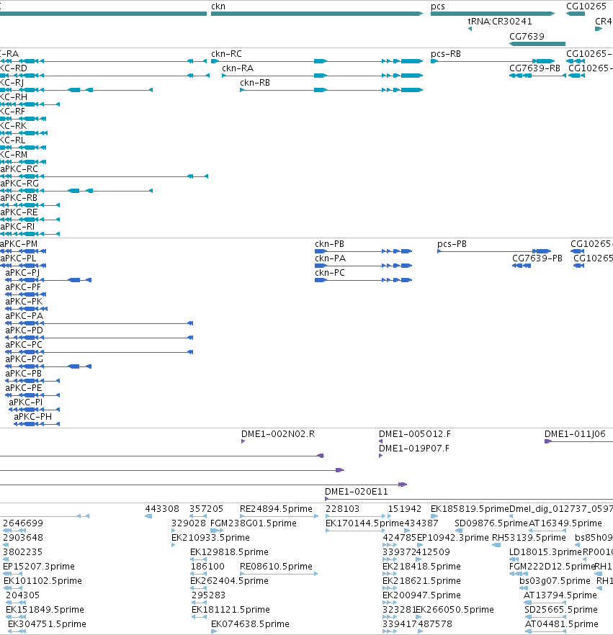
Task: Click the aPKC-PB protein label
Action: point(24,374)
